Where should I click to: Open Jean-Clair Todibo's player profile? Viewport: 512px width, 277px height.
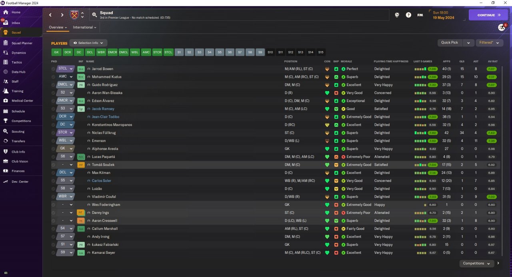[106, 117]
